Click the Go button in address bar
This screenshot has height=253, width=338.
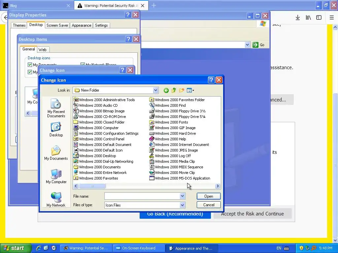(258, 45)
